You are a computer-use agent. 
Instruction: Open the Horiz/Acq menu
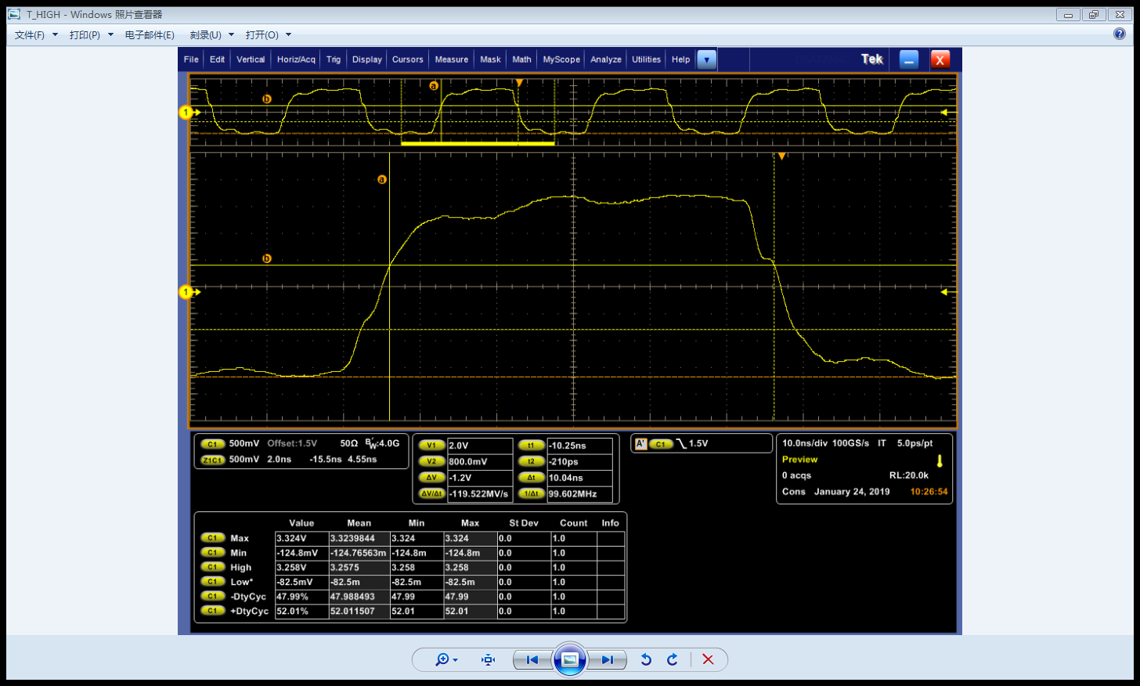coord(296,60)
